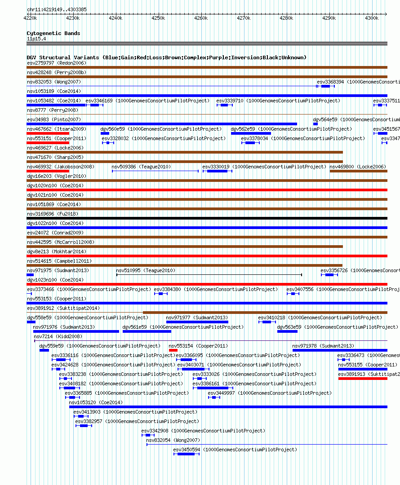The height and width of the screenshot is (485, 400).
Task: Open the esv3356726 variant label
Action: [360, 271]
